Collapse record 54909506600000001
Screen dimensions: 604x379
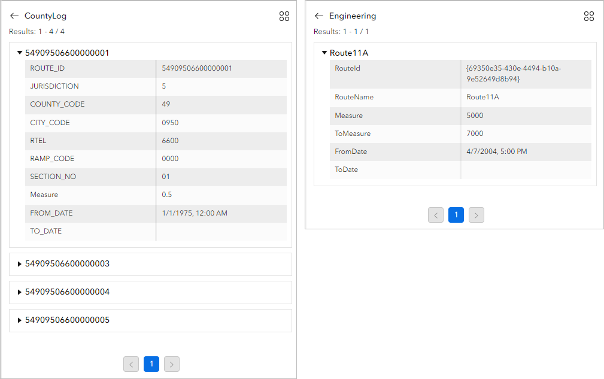(20, 53)
